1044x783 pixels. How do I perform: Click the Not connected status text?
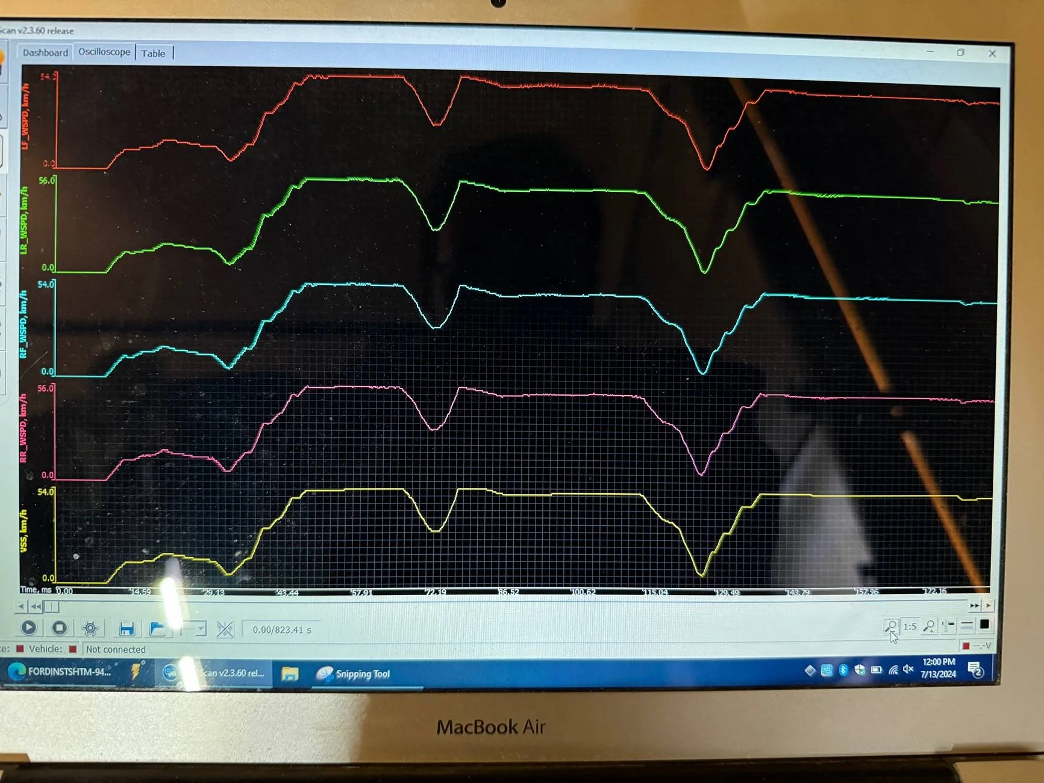pyautogui.click(x=116, y=649)
